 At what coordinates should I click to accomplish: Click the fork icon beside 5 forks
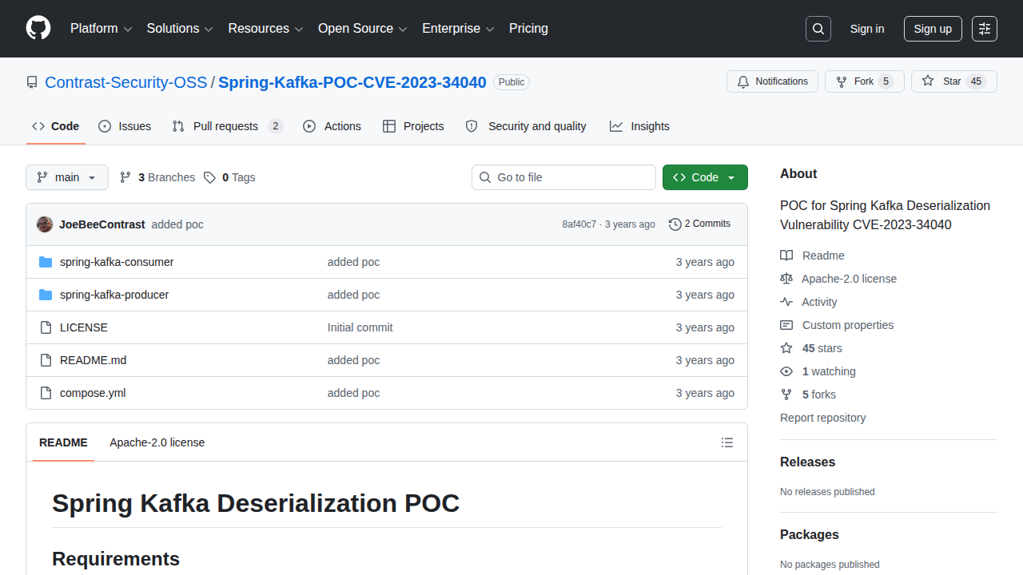pos(786,395)
